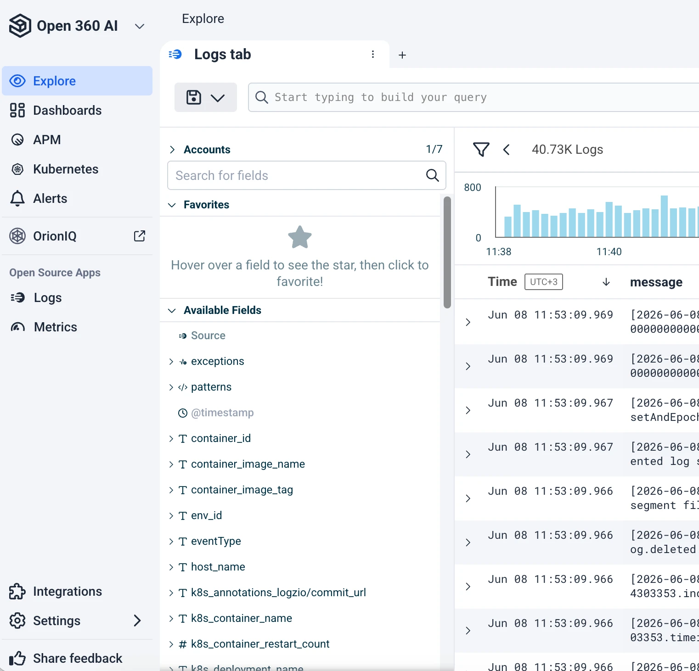699x671 pixels.
Task: Go to APM in the sidebar
Action: 77,140
